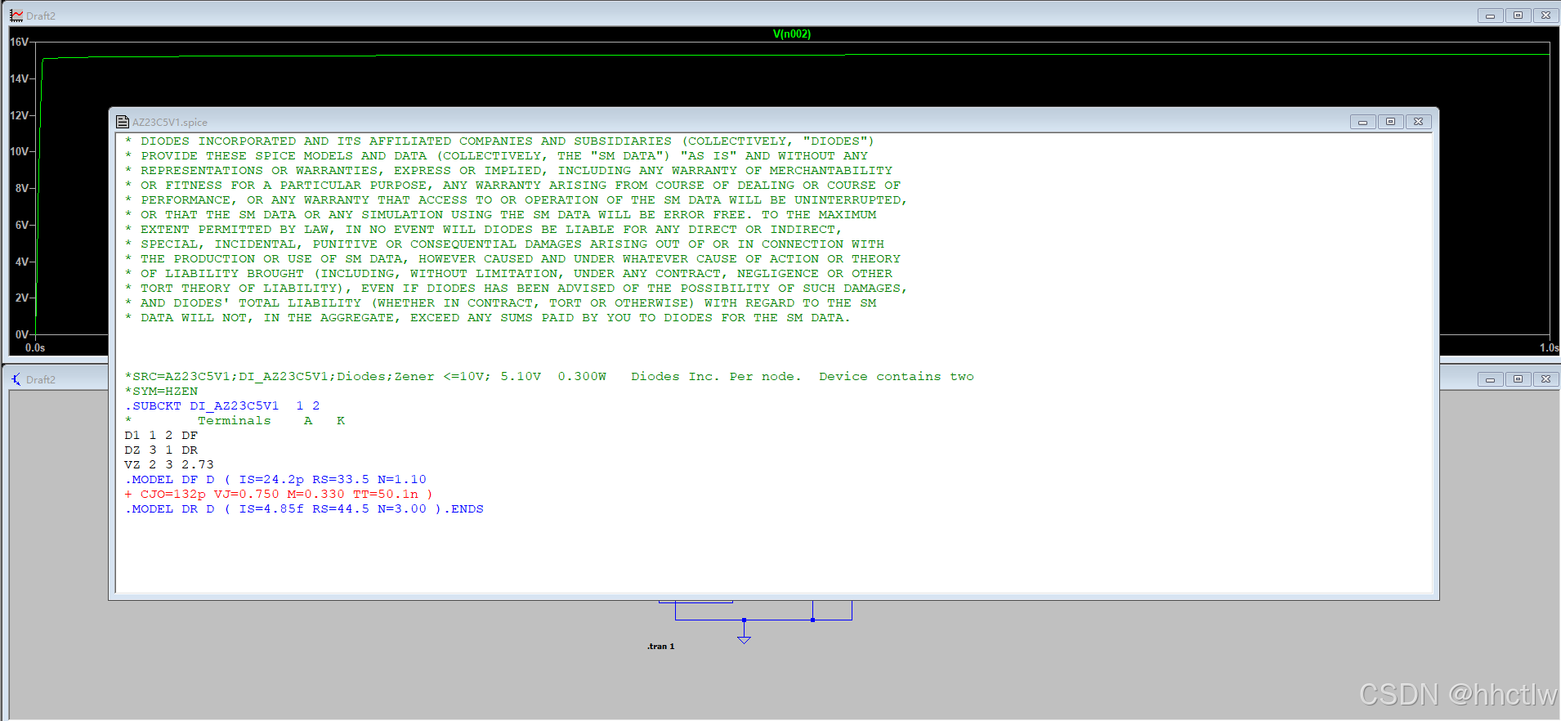Click the waveform plot icon beside Draft2 title
This screenshot has height=721, width=1561.
coord(16,16)
